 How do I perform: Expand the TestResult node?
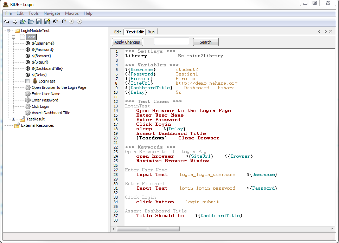click(x=13, y=119)
